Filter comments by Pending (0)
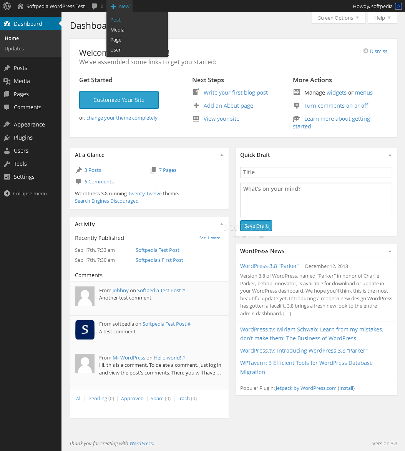The width and height of the screenshot is (405, 451). tap(101, 399)
